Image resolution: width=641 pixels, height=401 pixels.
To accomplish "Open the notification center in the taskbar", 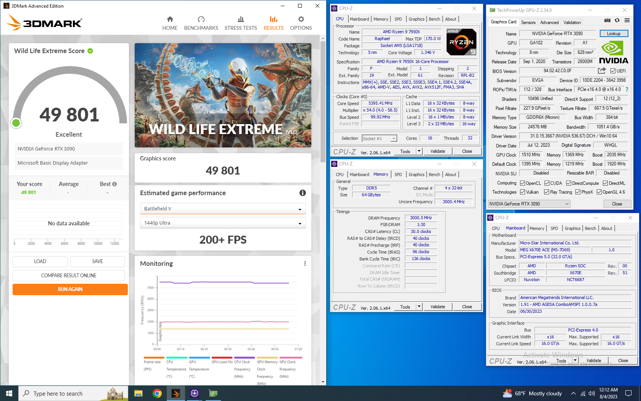I will 628,393.
